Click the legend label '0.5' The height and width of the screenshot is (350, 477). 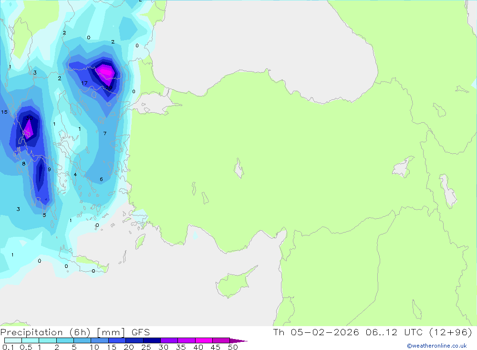[x=26, y=347]
